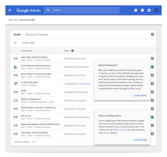Click the data deletion link
This screenshot has width=167, height=157.
tap(121, 130)
